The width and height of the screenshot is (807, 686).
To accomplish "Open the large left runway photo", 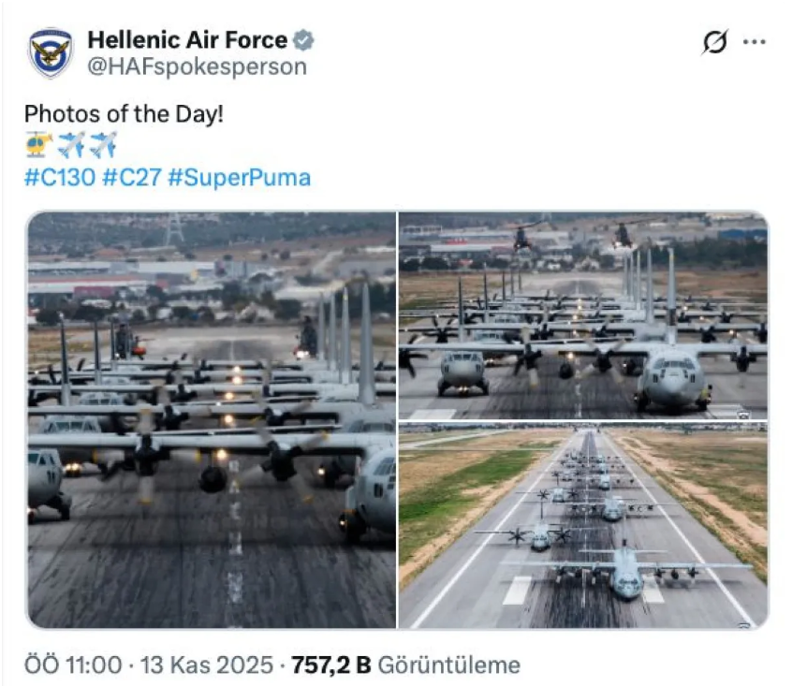I will pos(212,420).
